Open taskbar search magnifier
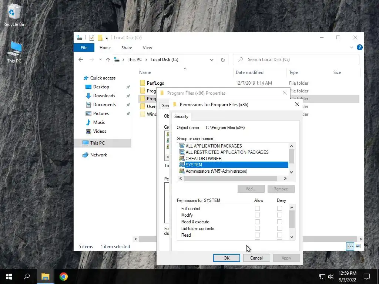The width and height of the screenshot is (379, 284). click(x=27, y=277)
